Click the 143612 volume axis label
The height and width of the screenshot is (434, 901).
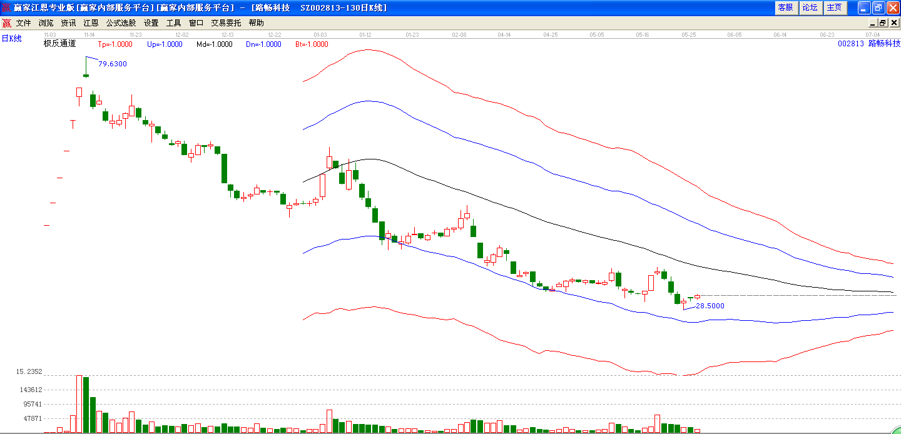(29, 389)
